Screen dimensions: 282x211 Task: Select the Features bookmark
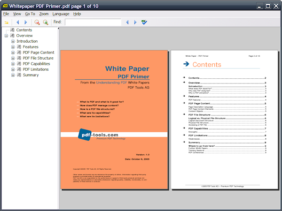[x=31, y=47]
